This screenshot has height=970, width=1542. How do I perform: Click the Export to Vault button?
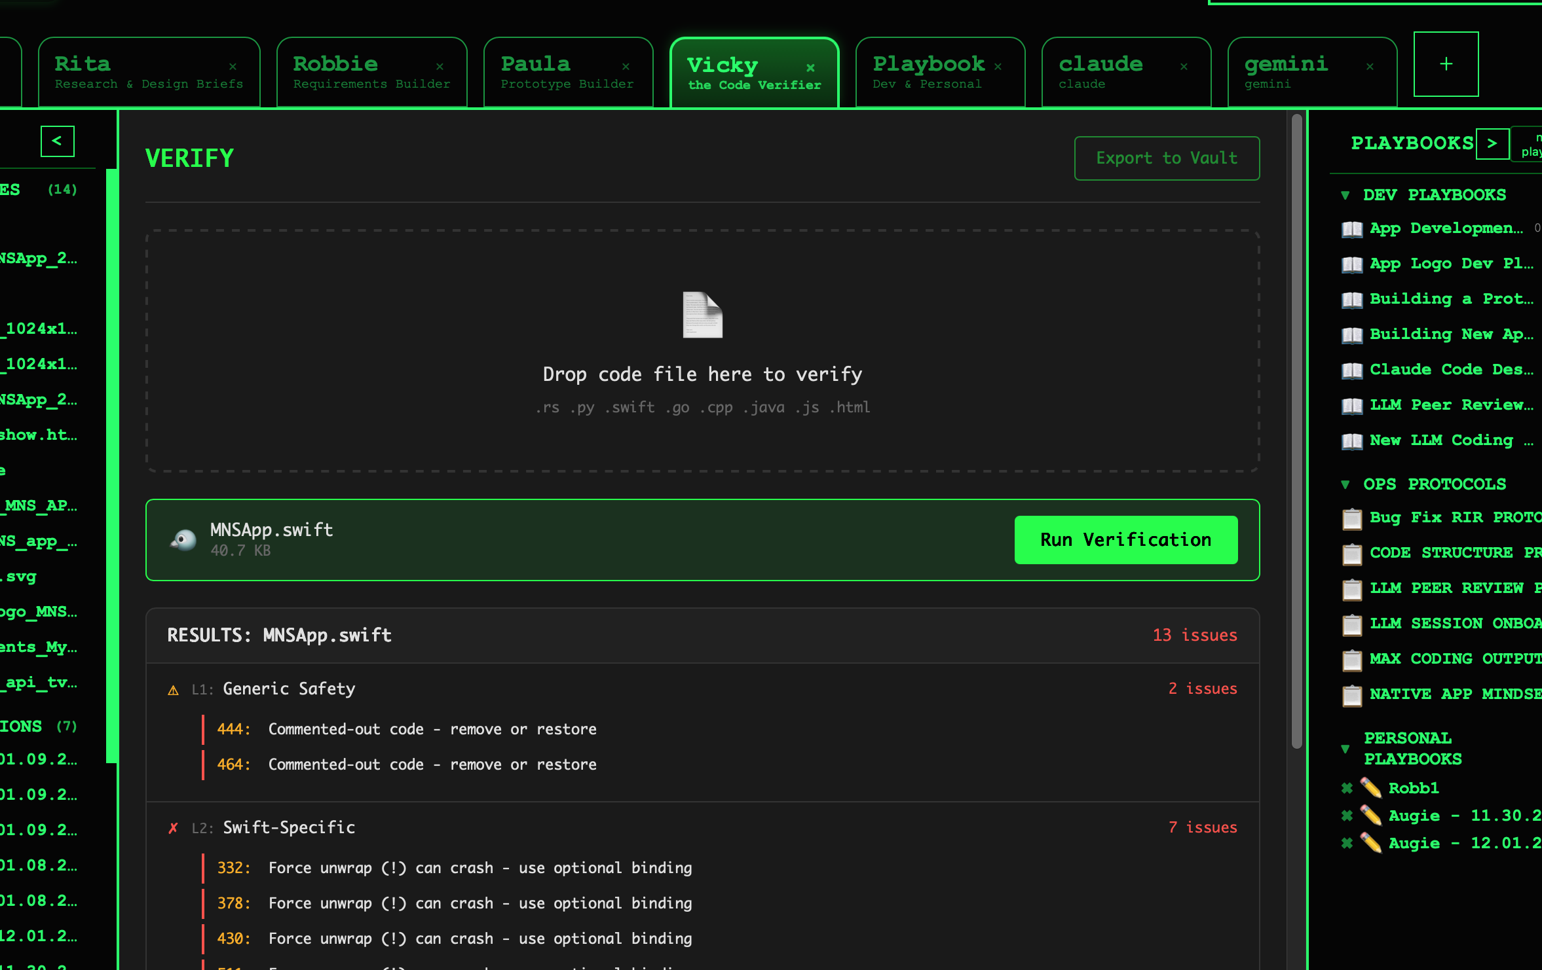click(1167, 158)
